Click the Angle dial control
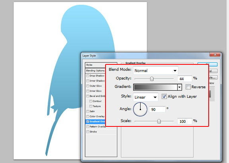Screen dimensions: 229x163 (x=140, y=109)
